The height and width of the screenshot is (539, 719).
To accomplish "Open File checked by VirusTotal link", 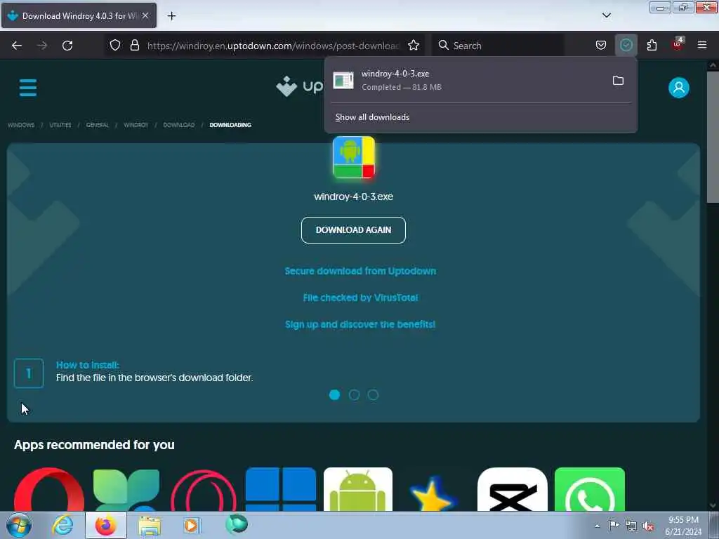I will pos(360,298).
